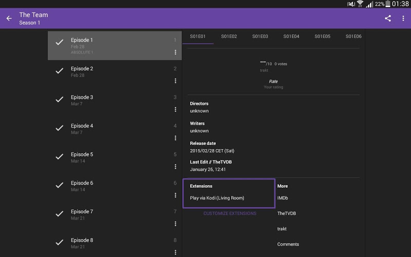Toggle watched checkmark for Episode 7
Screen dimensions: 411x257
coord(60,214)
